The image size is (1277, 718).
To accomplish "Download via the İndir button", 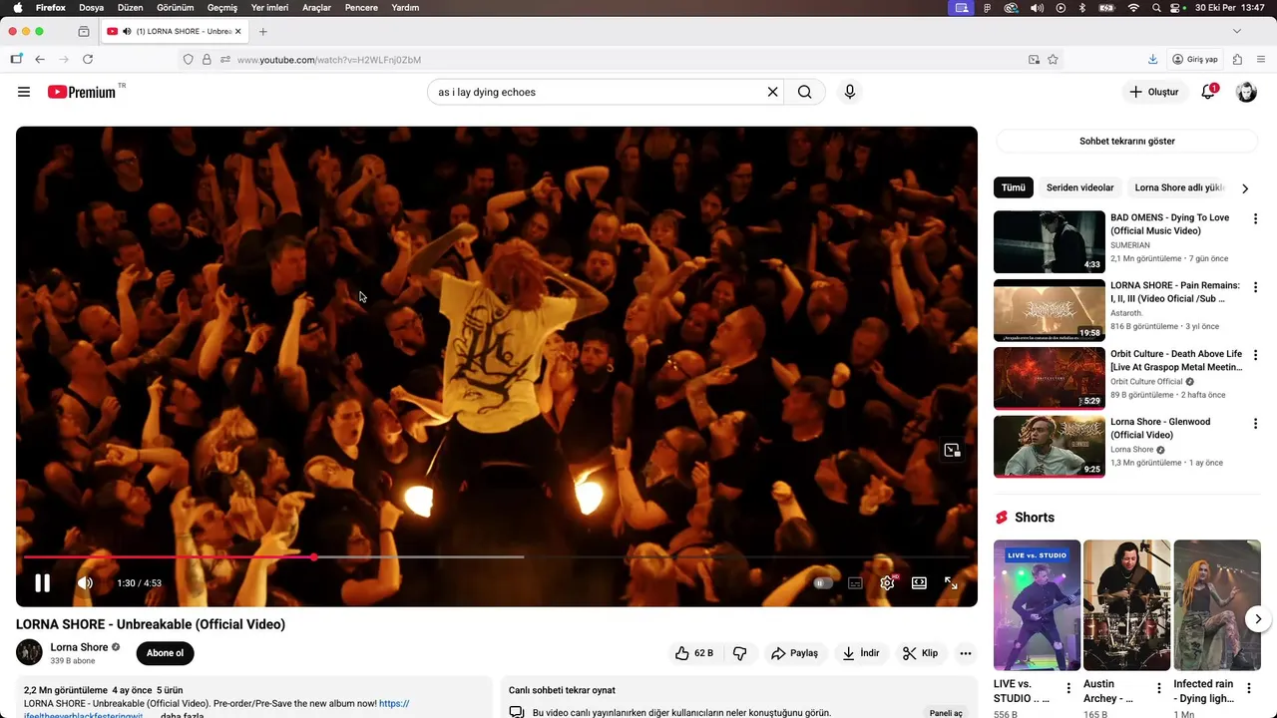I will click(861, 653).
